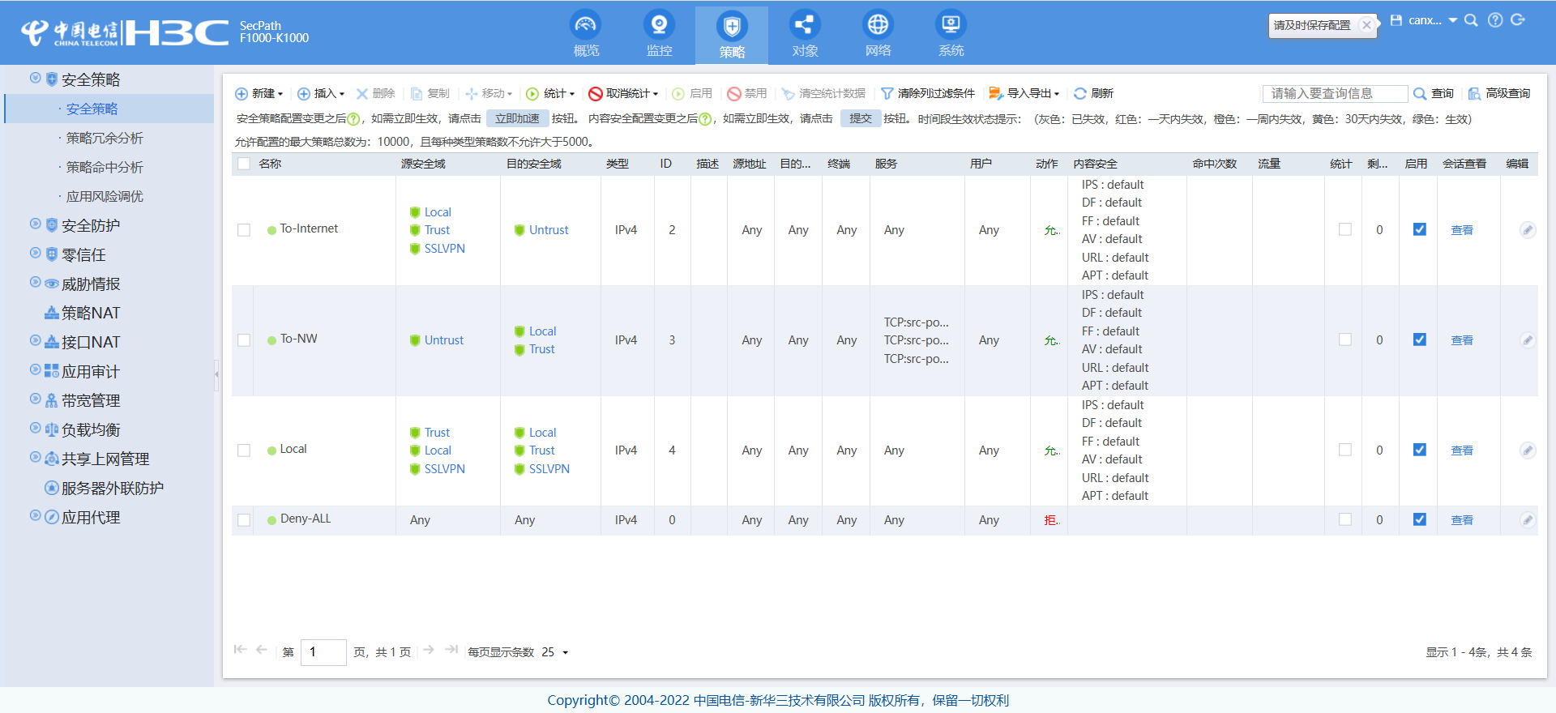The width and height of the screenshot is (1556, 713).
Task: Click the 请输入要查询信息 search input field
Action: (1335, 94)
